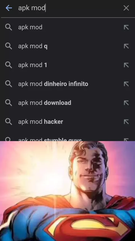This screenshot has width=135, height=241.
Task: Tap the fill arrow for 'apk mod hacker'
Action: coord(126,122)
